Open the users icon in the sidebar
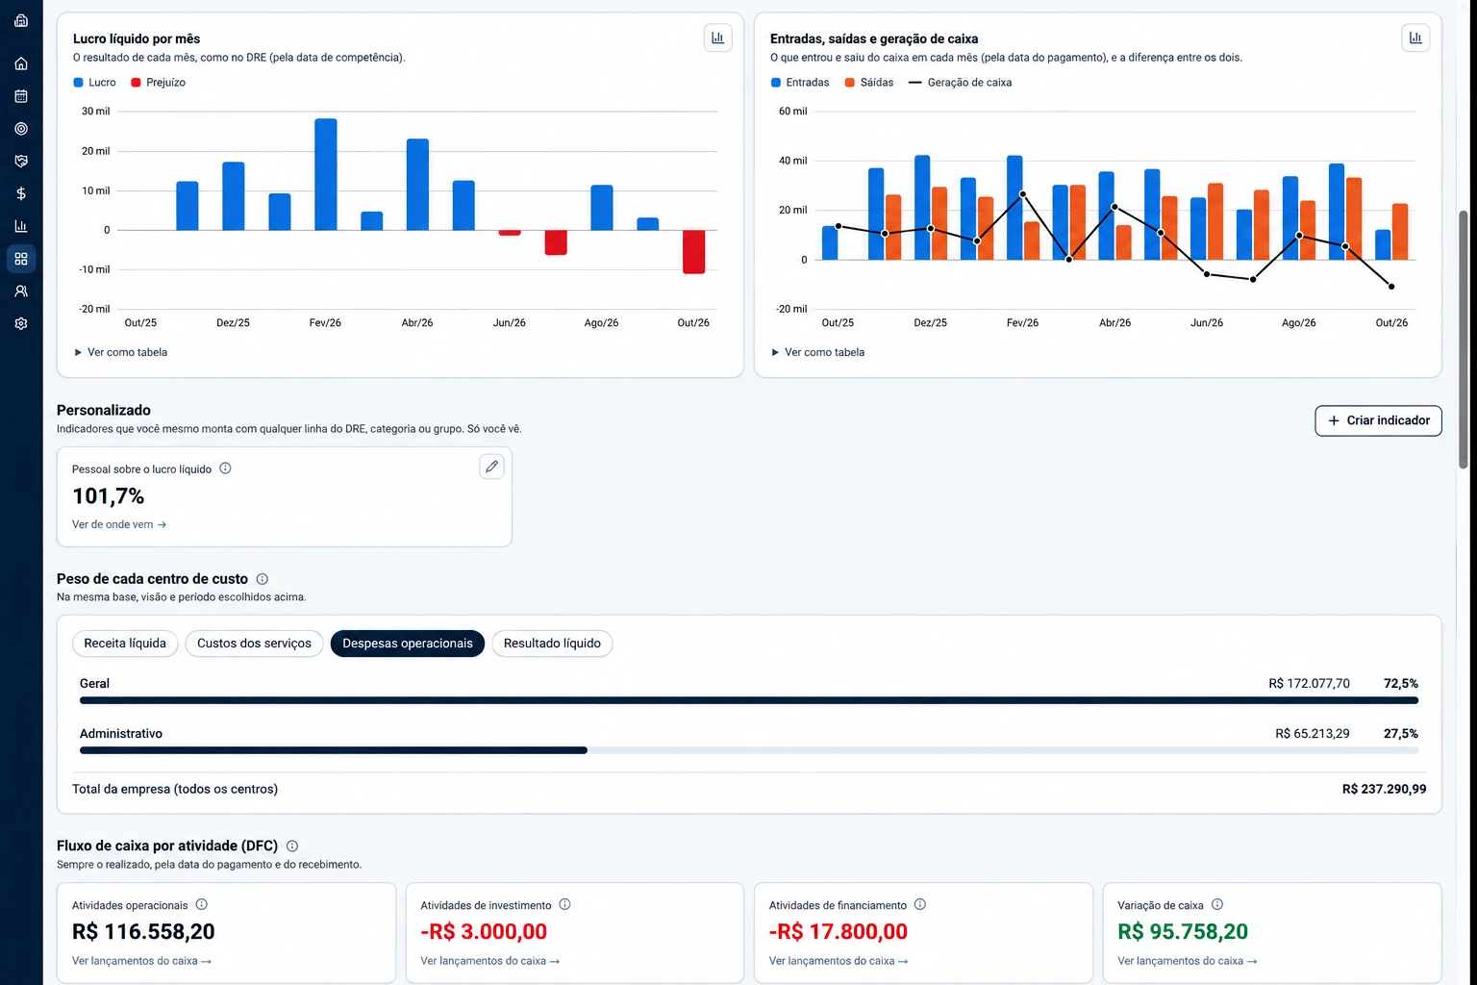The width and height of the screenshot is (1477, 985). tap(21, 291)
